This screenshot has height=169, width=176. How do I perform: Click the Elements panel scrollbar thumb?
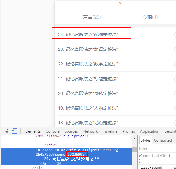[x=134, y=150]
